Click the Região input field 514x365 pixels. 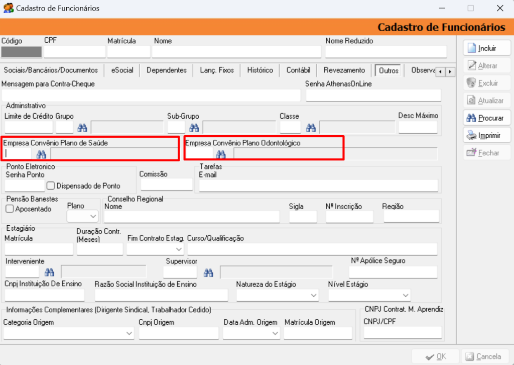412,217
